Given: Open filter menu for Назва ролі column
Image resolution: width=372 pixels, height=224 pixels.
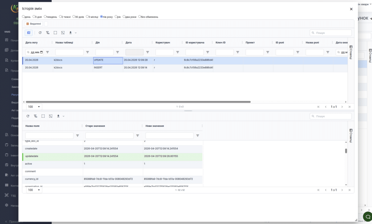Looking at the screenshot, I should click(x=328, y=52).
